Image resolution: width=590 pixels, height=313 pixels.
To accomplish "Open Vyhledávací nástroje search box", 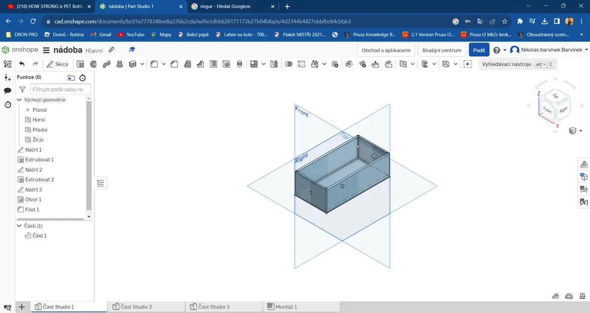I will tap(517, 64).
